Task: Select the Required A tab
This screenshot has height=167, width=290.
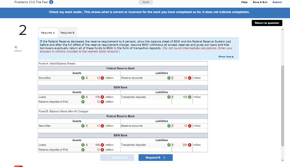Action: [x=47, y=32]
